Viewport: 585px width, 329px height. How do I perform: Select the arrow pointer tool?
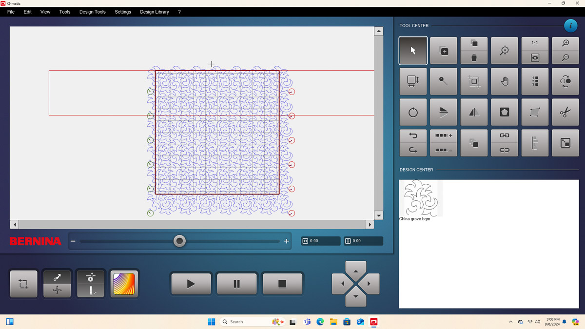pyautogui.click(x=413, y=50)
